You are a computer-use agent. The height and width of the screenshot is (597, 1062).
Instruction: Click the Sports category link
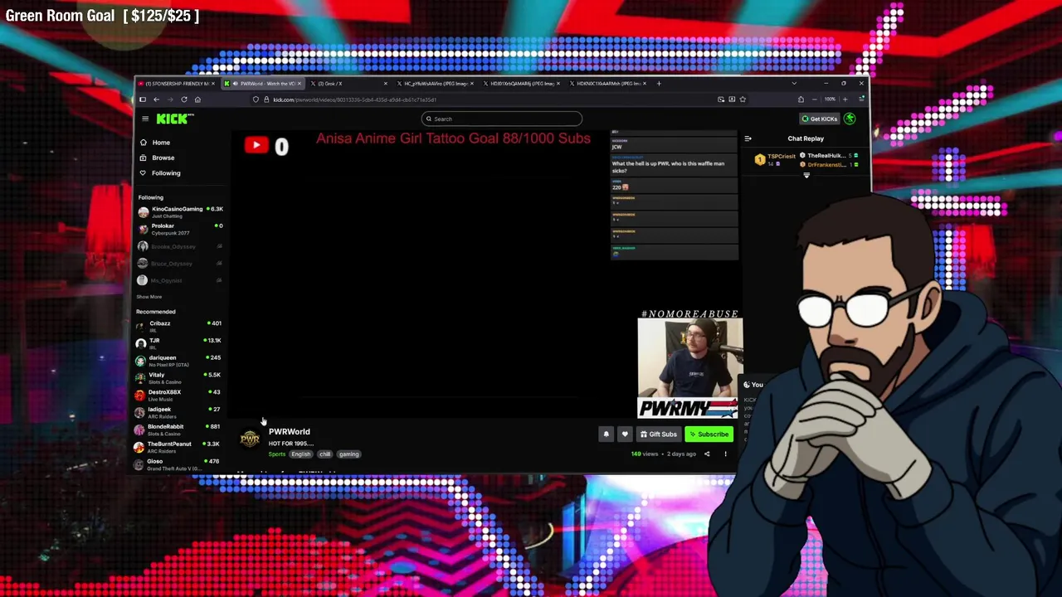pos(277,454)
